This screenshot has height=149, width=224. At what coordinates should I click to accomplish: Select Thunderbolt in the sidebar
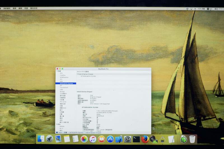(64, 88)
